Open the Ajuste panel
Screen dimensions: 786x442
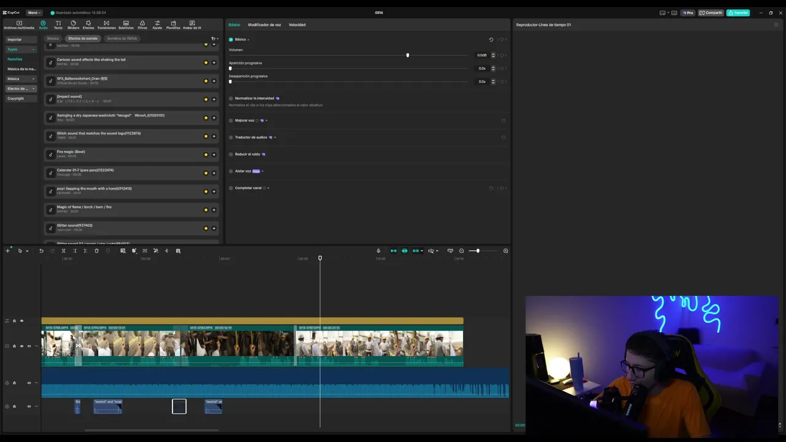coord(157,25)
